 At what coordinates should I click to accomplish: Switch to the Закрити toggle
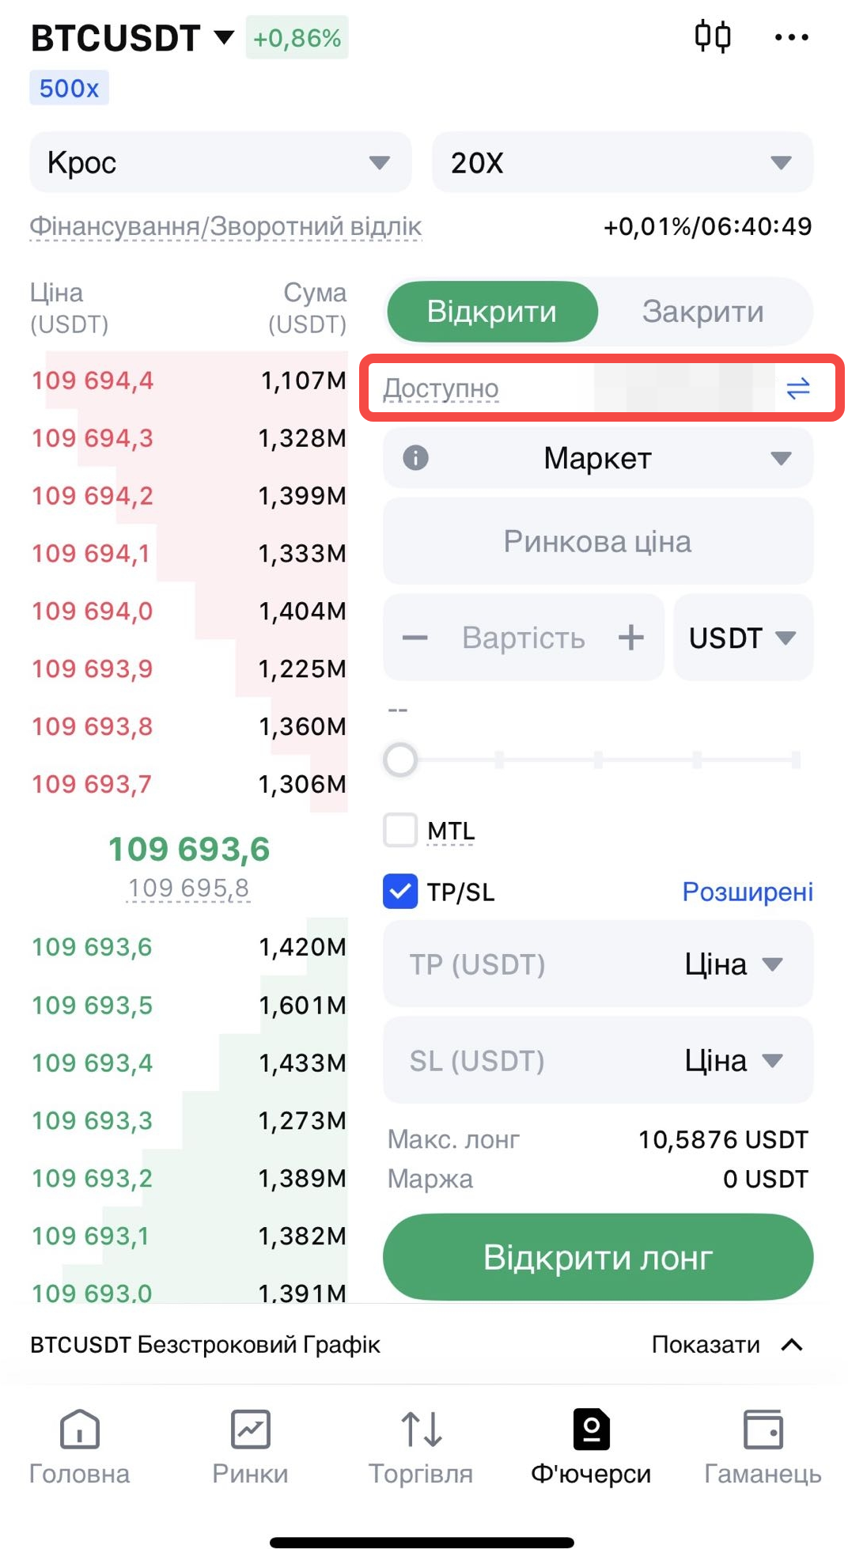[x=702, y=312]
